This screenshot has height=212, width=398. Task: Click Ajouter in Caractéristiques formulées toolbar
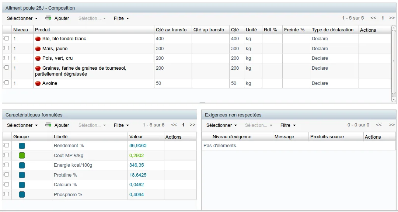pyautogui.click(x=62, y=125)
